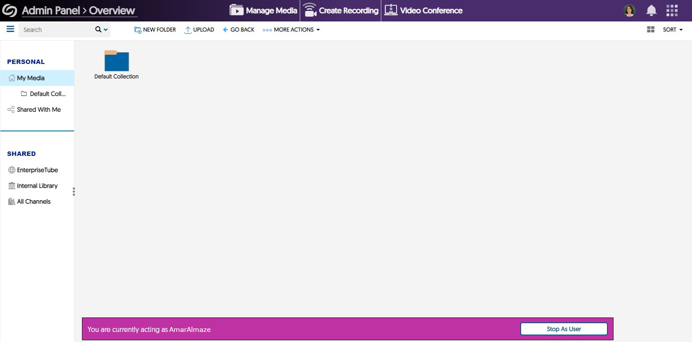Open Create Recording tab
The image size is (692, 342).
341,11
